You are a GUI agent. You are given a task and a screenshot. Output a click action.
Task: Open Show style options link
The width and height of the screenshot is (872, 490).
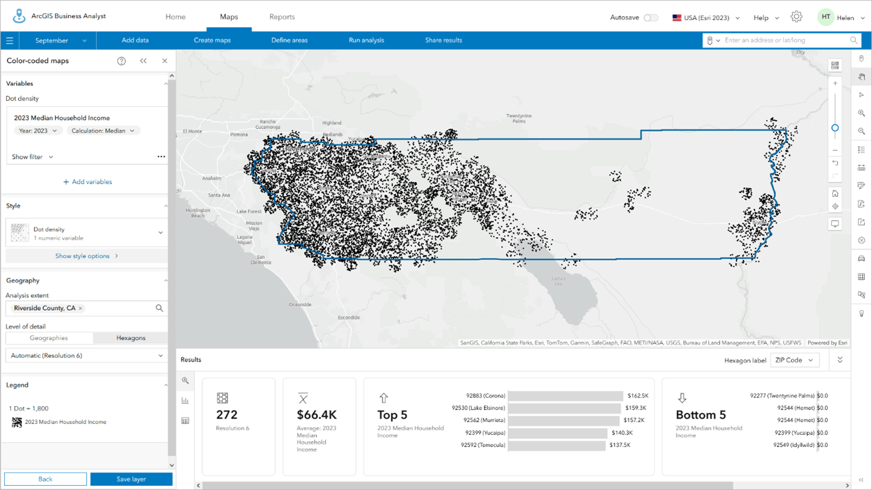point(81,255)
